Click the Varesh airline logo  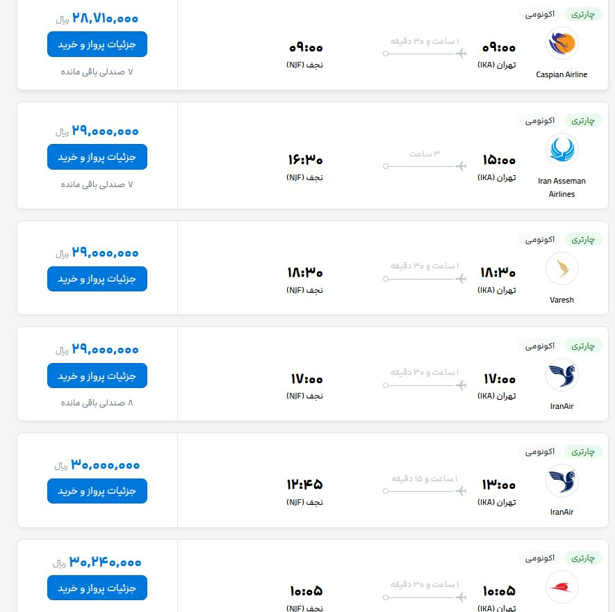[561, 268]
